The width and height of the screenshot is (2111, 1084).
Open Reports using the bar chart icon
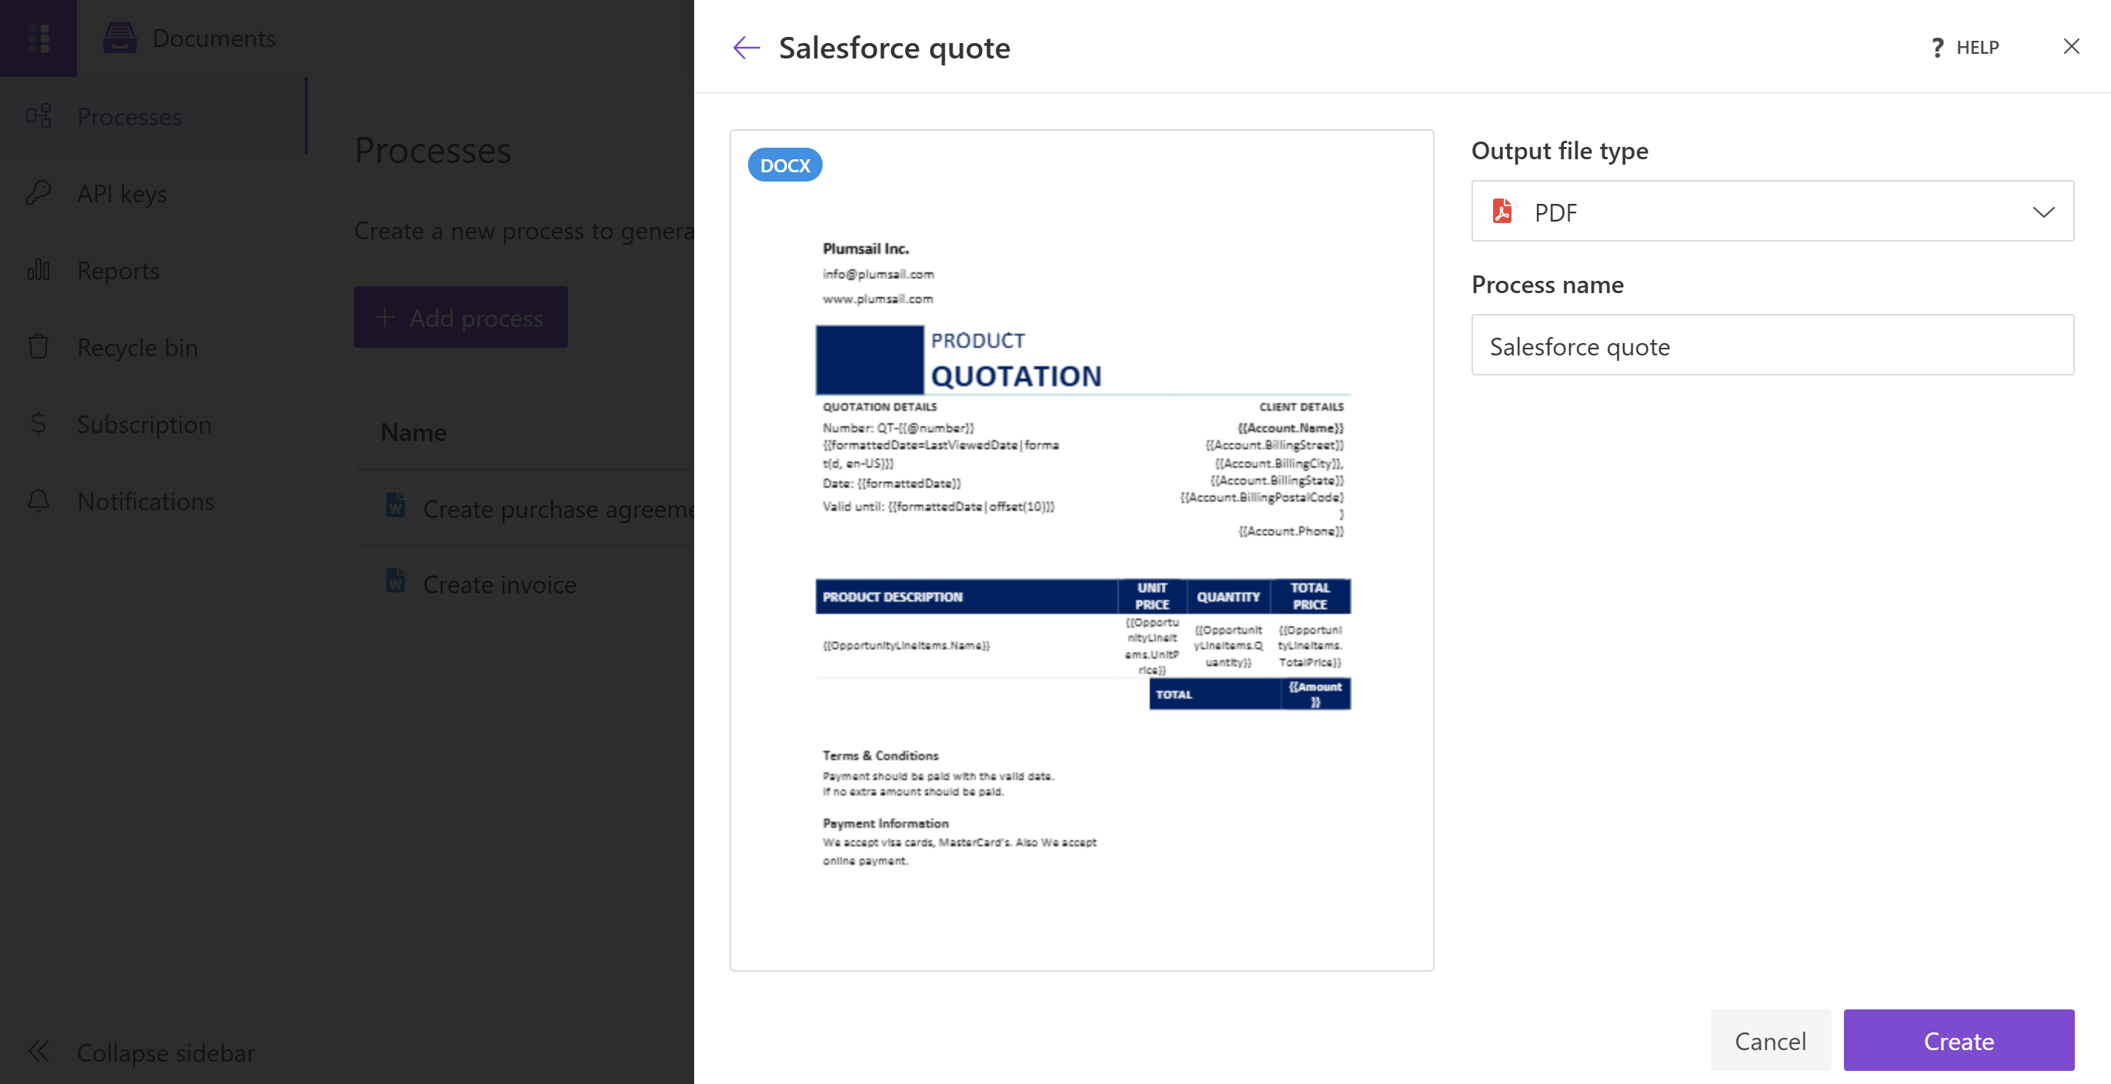click(38, 269)
